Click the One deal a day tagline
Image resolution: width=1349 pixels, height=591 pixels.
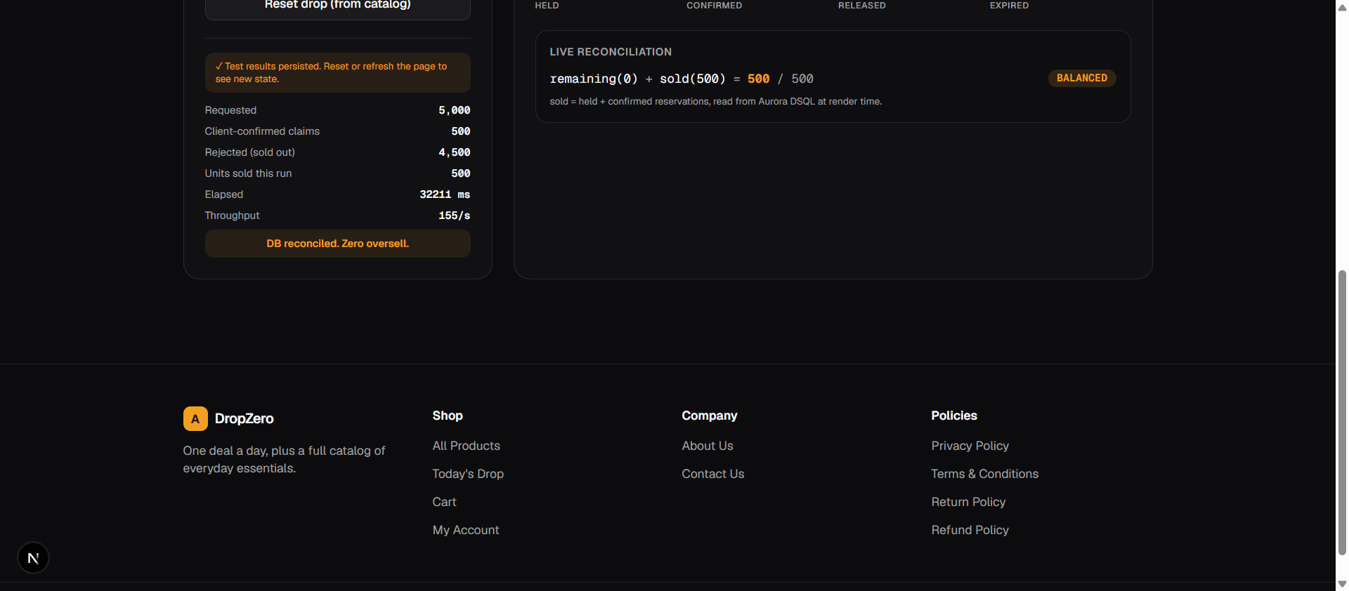(284, 460)
